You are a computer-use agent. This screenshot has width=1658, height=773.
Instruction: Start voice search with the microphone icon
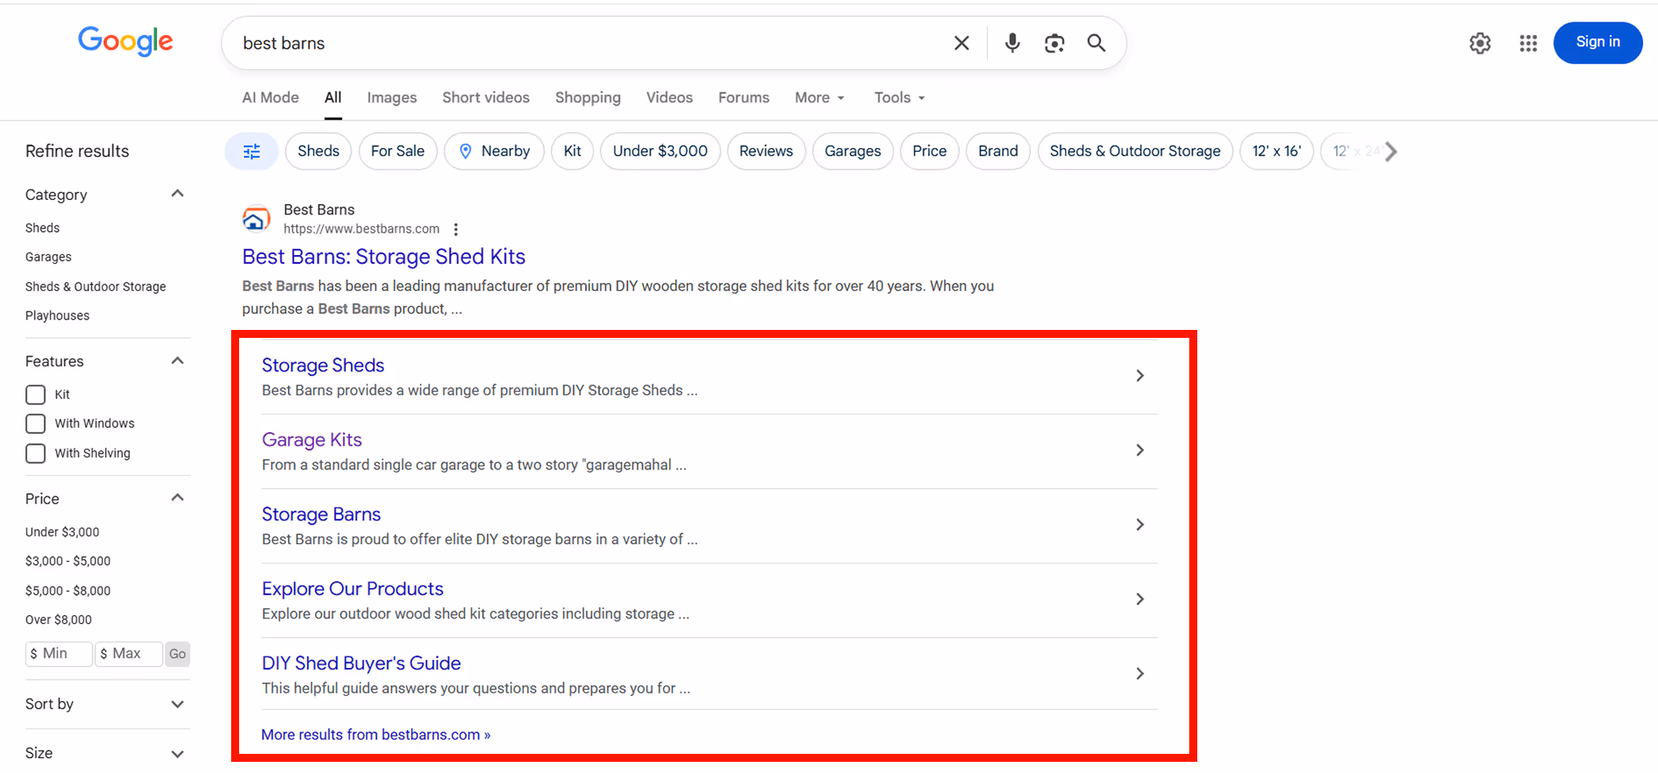tap(1012, 43)
